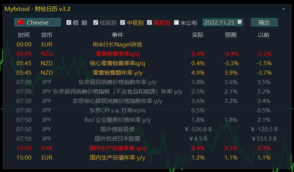This screenshot has width=294, height=172.
Task: Select the 东京CPI s.a. 月率m/m event
Action: click(117, 111)
